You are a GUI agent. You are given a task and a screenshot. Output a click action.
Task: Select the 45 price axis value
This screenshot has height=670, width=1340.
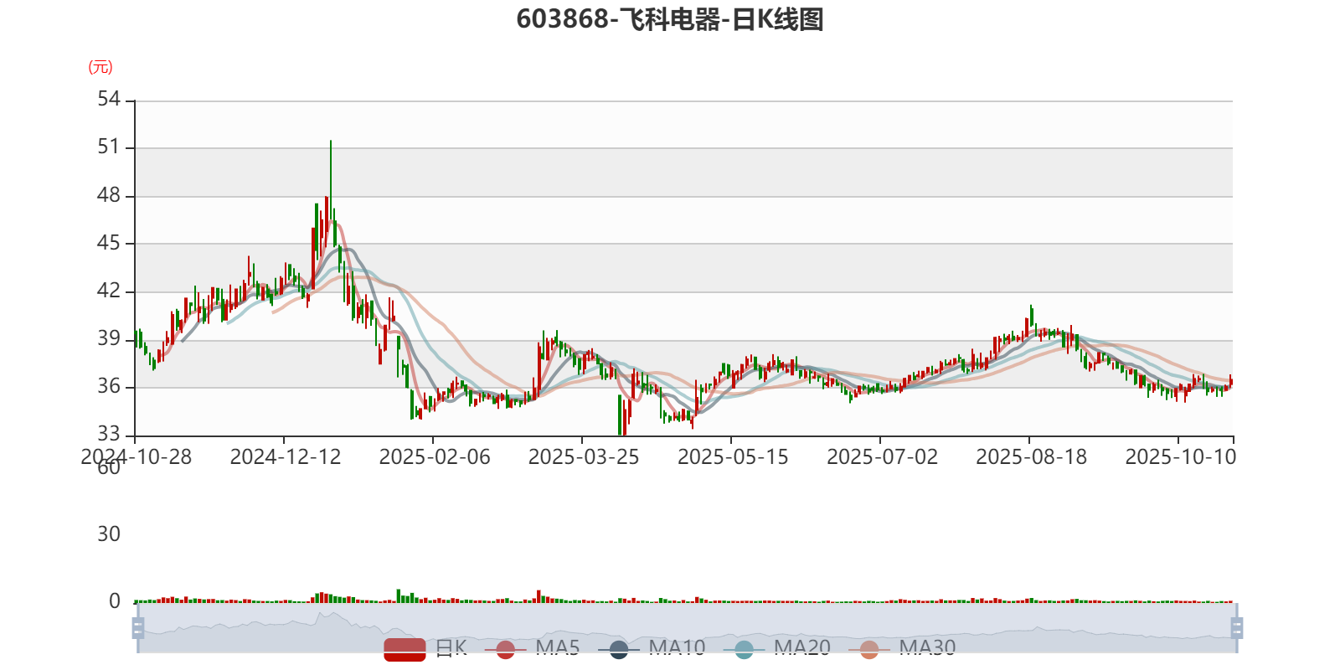pyautogui.click(x=109, y=244)
